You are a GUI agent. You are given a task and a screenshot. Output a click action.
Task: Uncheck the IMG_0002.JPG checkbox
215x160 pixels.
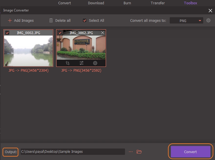(7, 33)
